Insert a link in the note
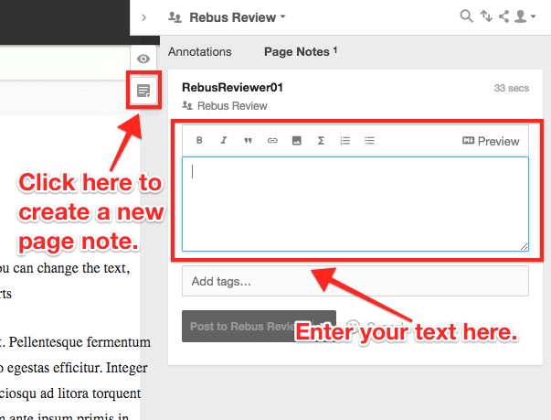The width and height of the screenshot is (551, 420). [x=272, y=141]
